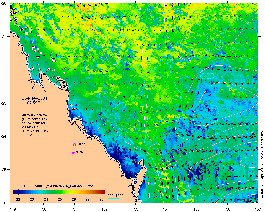The height and width of the screenshot is (212, 265).
Task: Click the Temperature NOAA15_L3U title
Action: coord(58,186)
